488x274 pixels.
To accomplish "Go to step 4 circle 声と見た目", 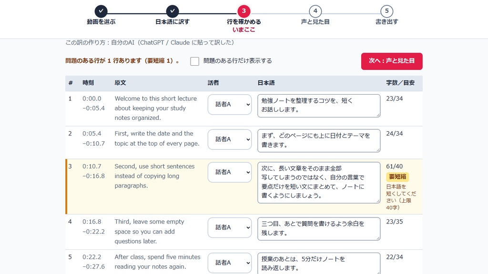I will (315, 11).
